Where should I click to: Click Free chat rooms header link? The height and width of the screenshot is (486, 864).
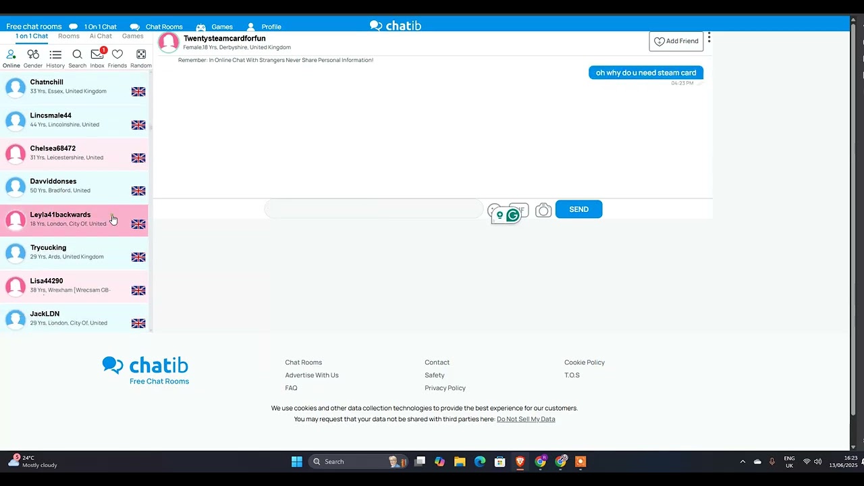(34, 27)
